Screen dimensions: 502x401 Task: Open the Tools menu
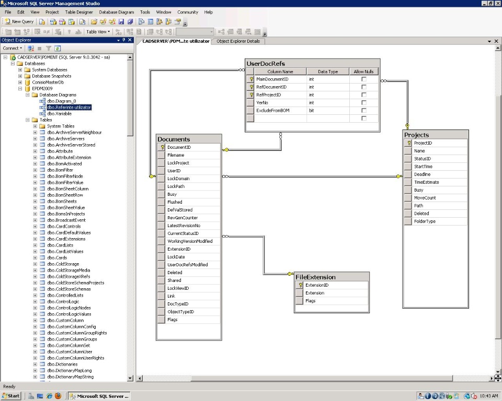145,12
